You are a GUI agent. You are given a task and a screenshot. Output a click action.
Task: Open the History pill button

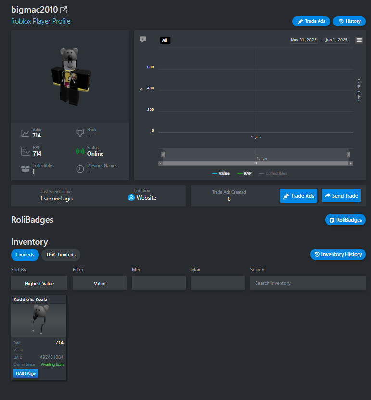349,21
